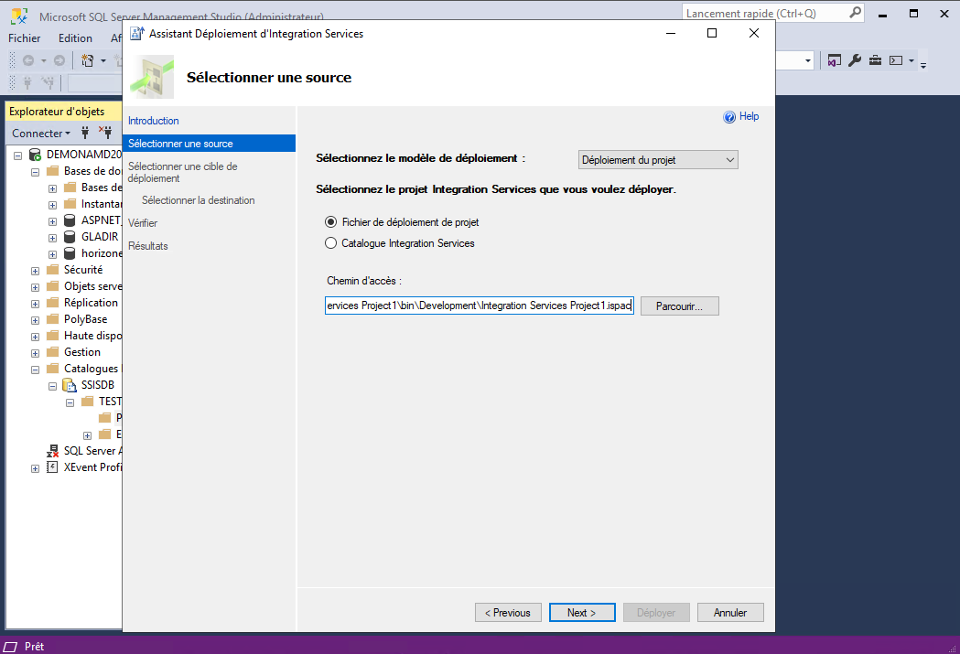Click the quick launch search magnifier icon
This screenshot has width=960, height=654.
[856, 12]
